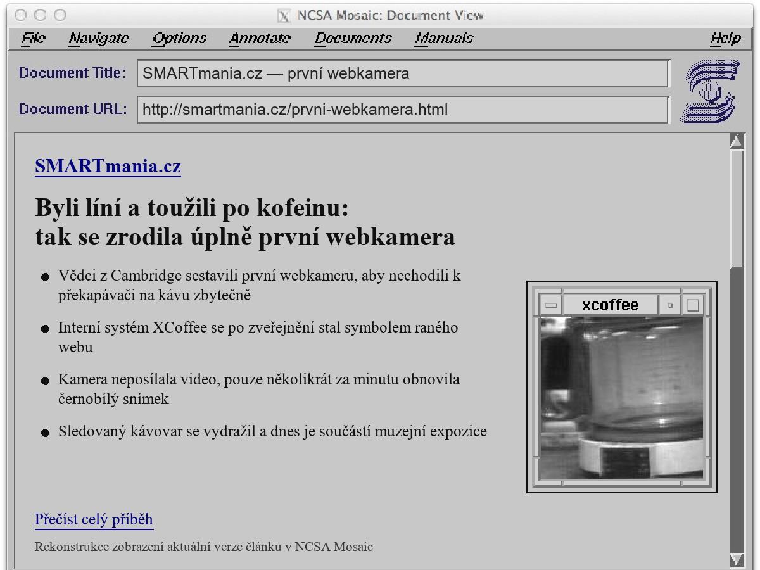Screen dimensions: 760x570
Task: Click the 'Rekonstrukce zobrazení' footer note
Action: (x=204, y=547)
